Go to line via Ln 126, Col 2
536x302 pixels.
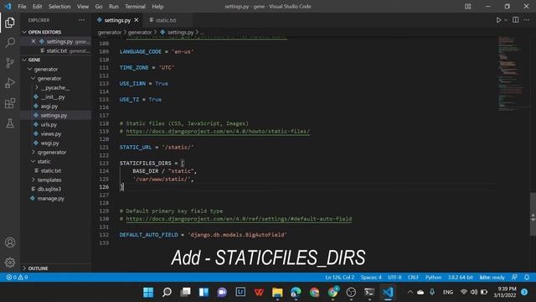click(340, 277)
